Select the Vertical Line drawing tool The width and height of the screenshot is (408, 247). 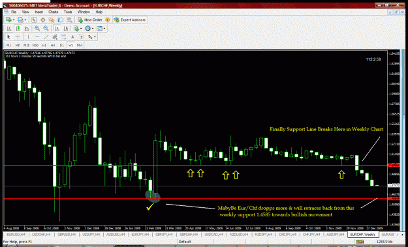[28, 37]
